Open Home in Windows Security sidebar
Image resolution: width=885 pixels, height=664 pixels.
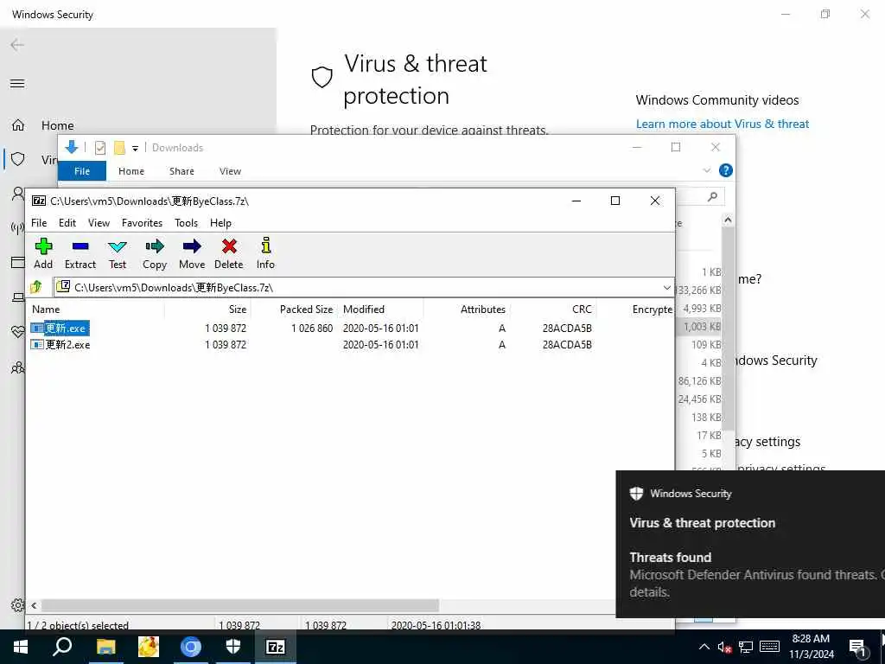tap(58, 125)
